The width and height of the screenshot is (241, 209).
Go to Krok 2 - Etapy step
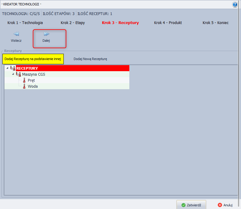pyautogui.click(x=73, y=23)
